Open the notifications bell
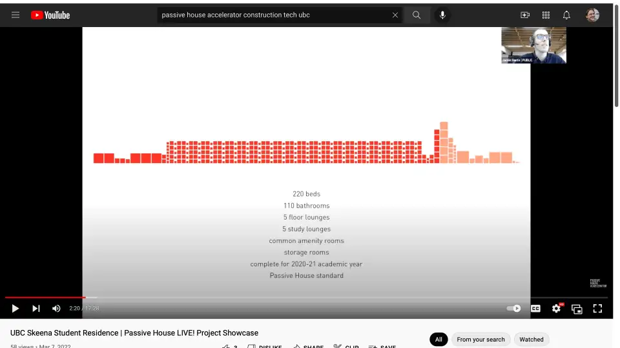 pos(566,15)
